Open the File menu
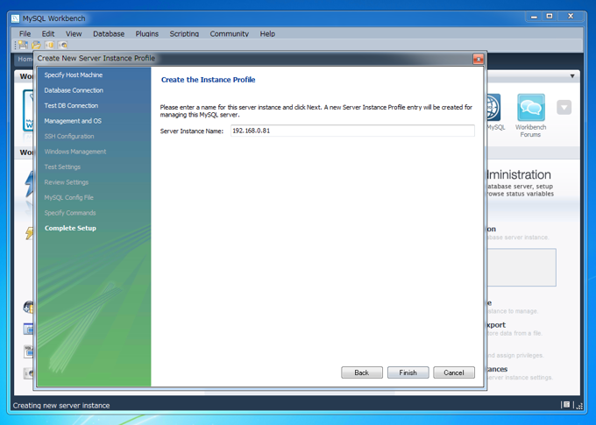This screenshot has height=425, width=596. [x=25, y=34]
